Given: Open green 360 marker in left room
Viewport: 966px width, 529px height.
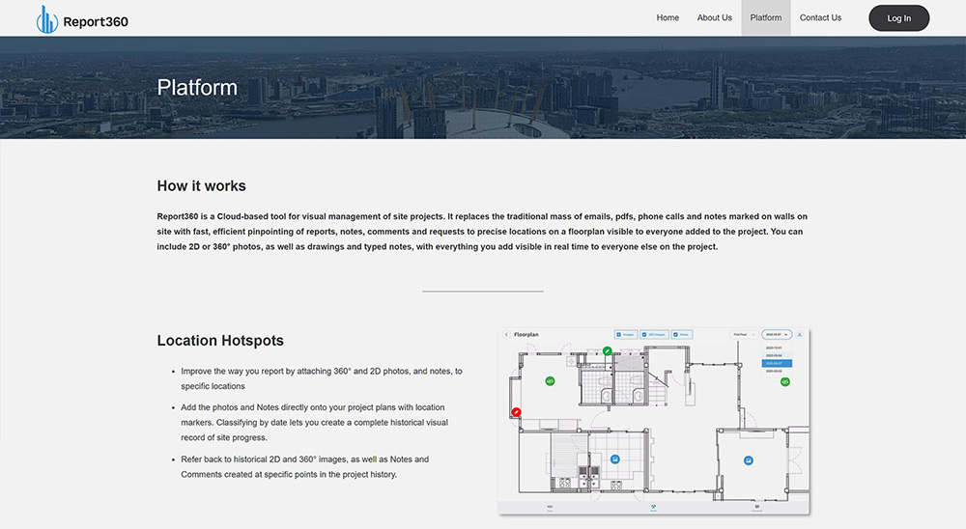Looking at the screenshot, I should click(x=550, y=381).
